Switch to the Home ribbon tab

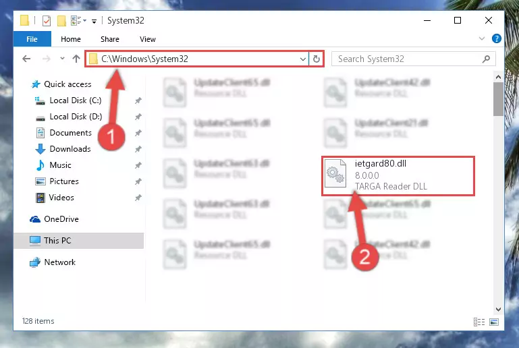click(x=70, y=39)
